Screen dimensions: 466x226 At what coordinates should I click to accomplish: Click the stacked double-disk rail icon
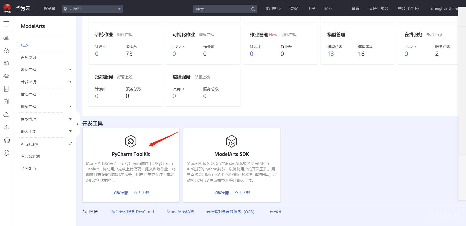6,102
